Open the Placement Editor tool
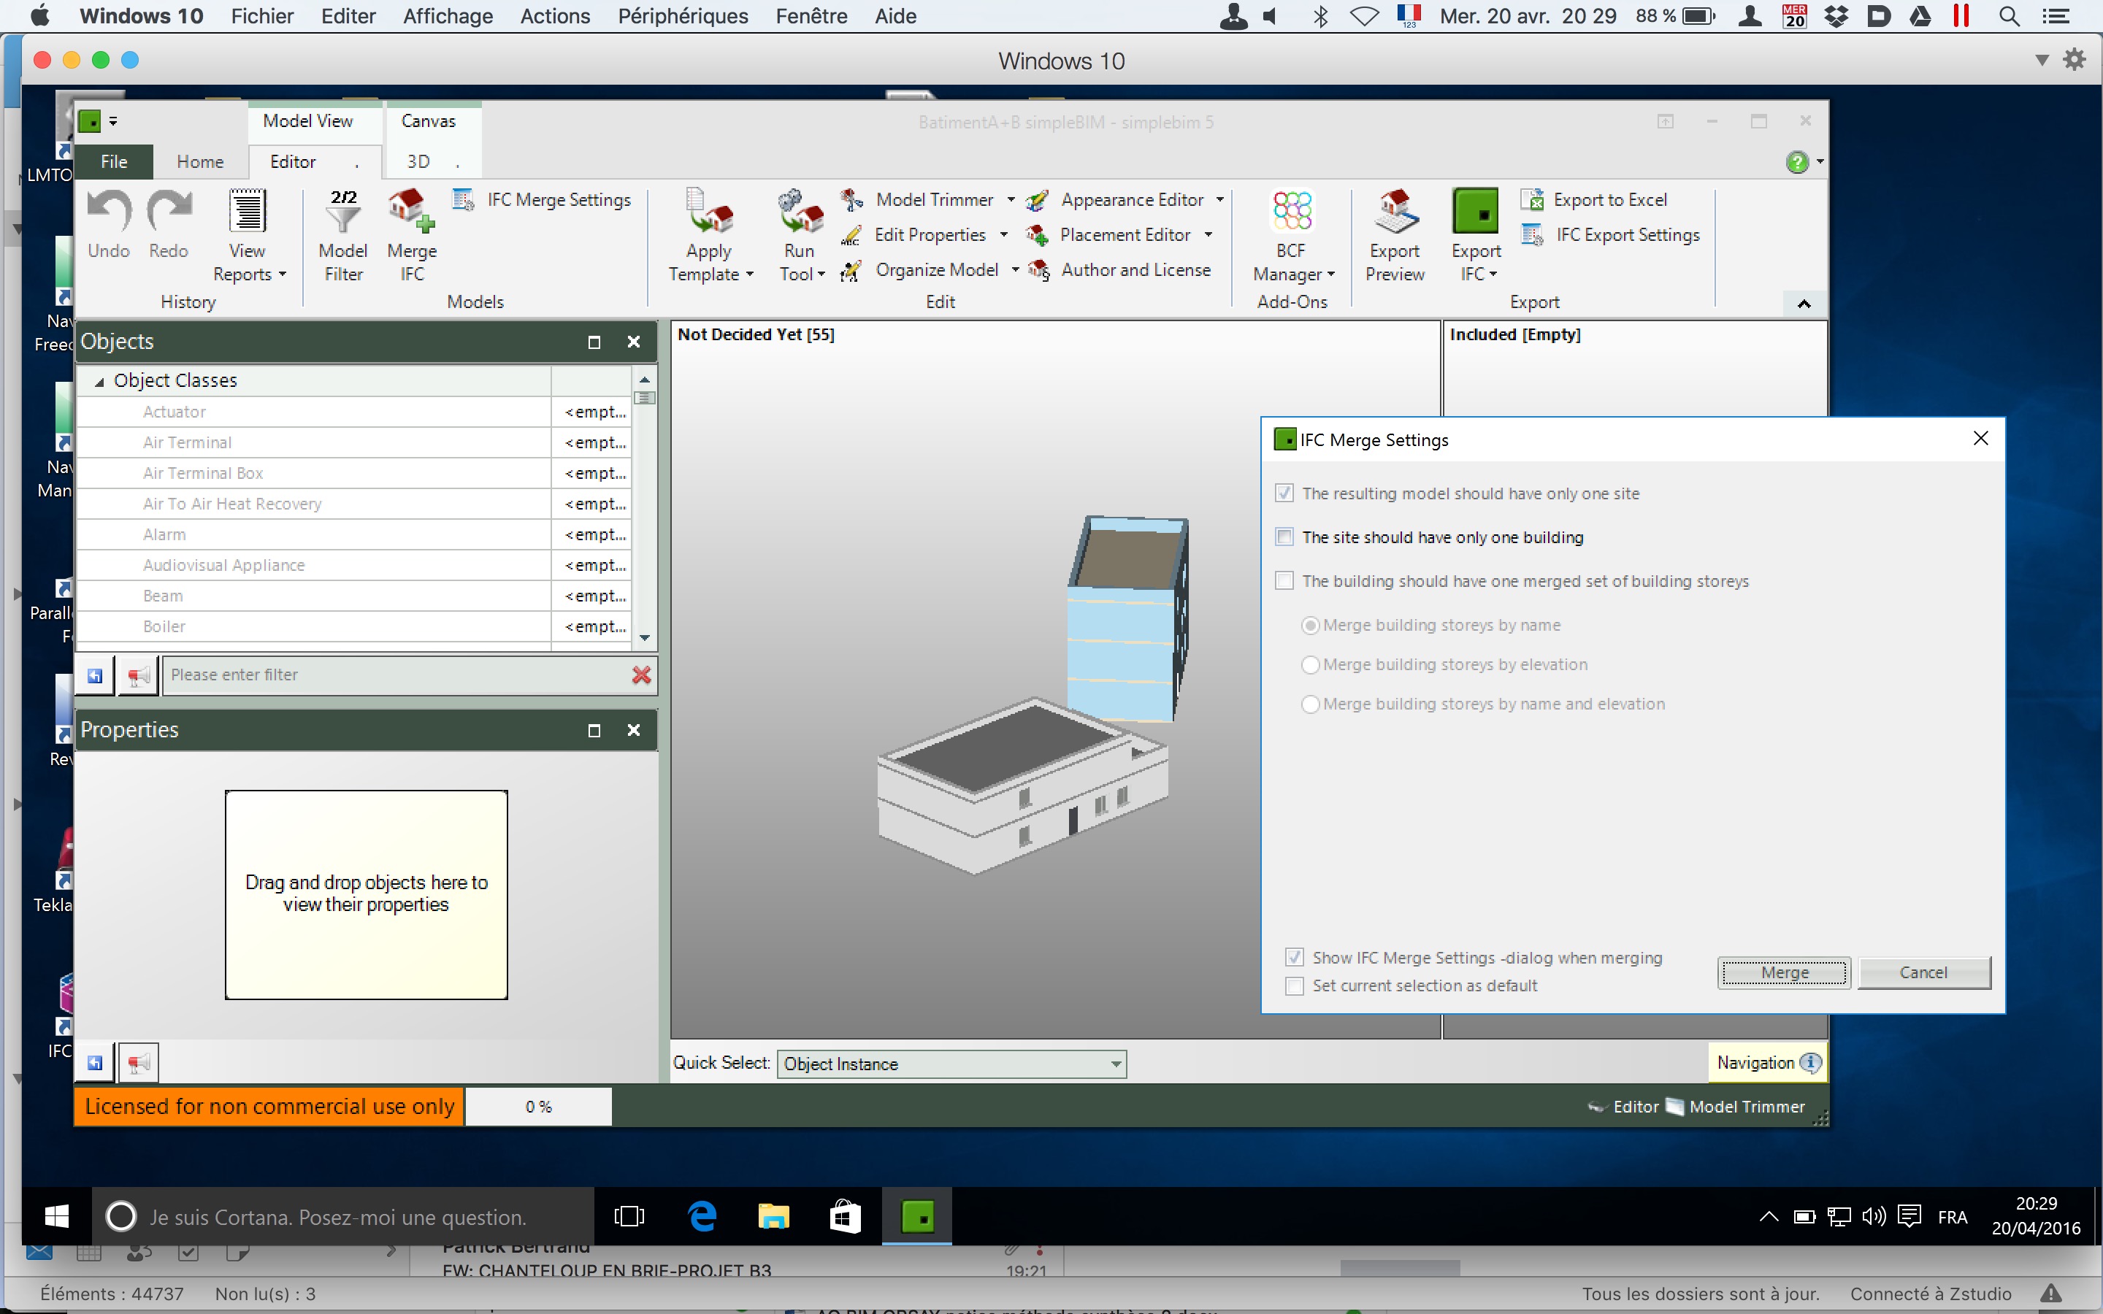This screenshot has width=2103, height=1314. pos(1124,234)
